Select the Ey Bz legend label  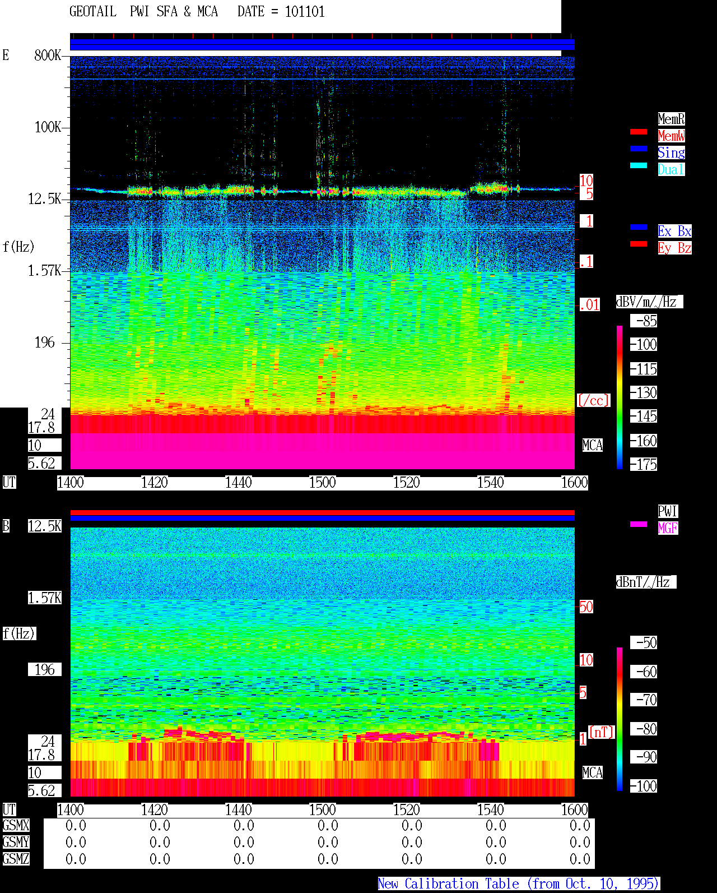pos(674,248)
